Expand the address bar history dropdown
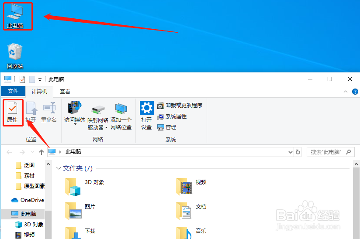 pos(290,152)
